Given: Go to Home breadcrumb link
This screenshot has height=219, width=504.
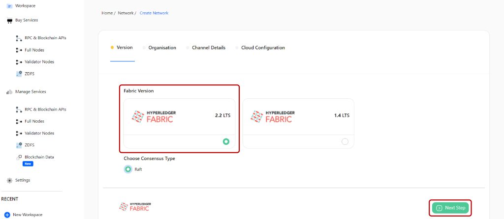Looking at the screenshot, I should [x=107, y=13].
